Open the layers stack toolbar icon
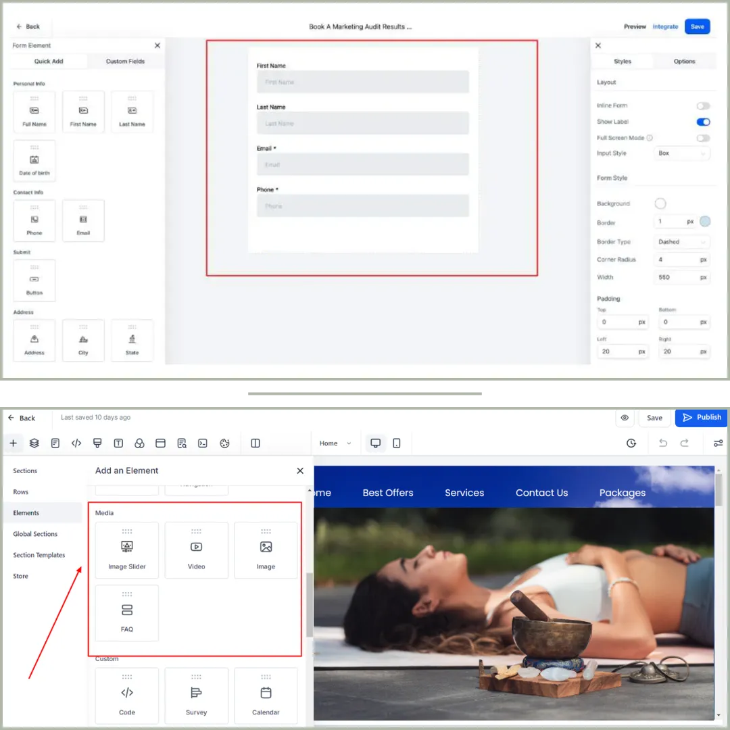 (x=34, y=443)
